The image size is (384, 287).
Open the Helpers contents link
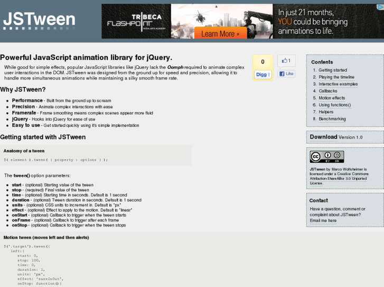pos(326,112)
